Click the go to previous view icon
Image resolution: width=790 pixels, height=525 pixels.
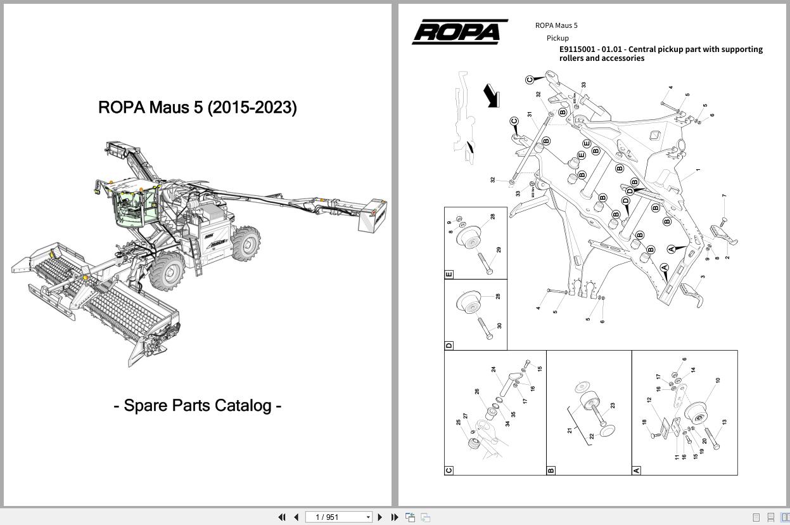411,517
